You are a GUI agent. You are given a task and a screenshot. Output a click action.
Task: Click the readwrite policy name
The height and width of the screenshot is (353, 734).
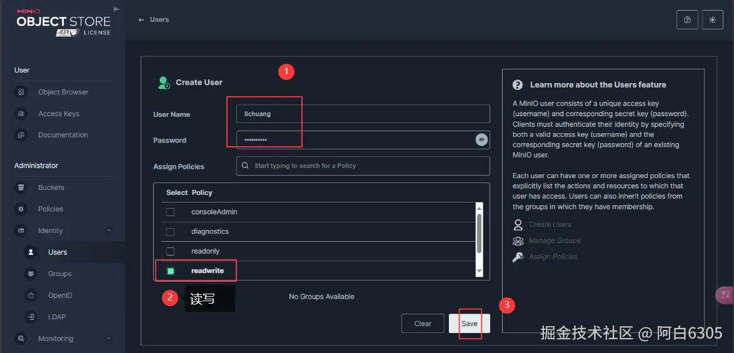(208, 271)
